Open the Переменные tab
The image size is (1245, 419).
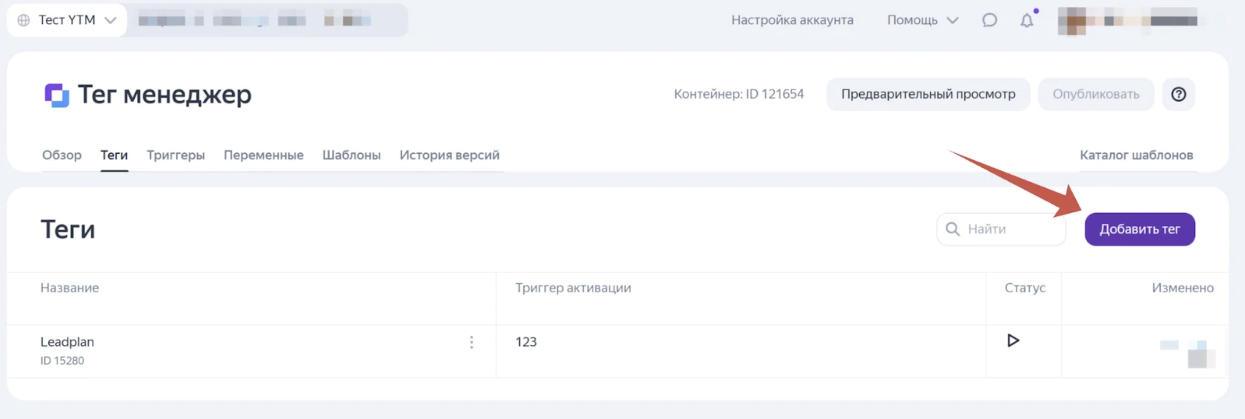tap(264, 155)
